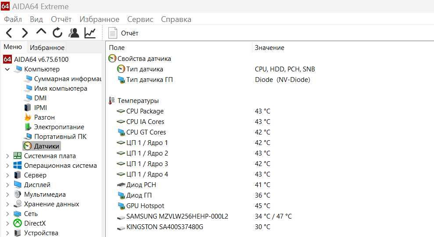Expand the Устройства node
Viewport: 434px width, 237px height.
7,233
